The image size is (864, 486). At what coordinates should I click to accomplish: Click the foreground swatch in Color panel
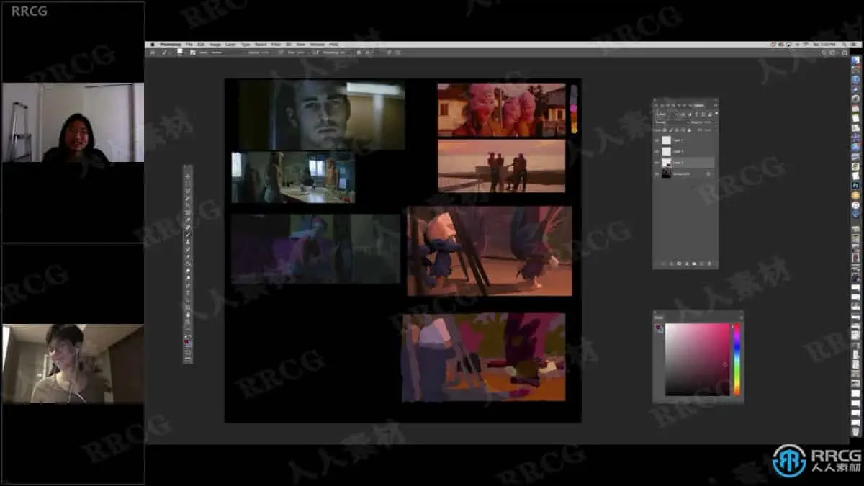pos(659,328)
